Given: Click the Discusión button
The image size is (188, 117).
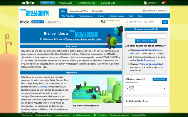Looking at the screenshot, I should (x=53, y=22).
